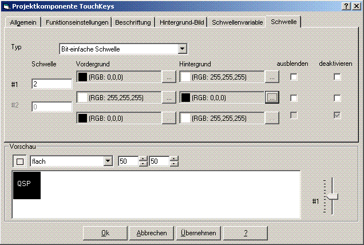Click browse button for #2 Vordergrund color
Image resolution: width=364 pixels, height=245 pixels.
[168, 98]
